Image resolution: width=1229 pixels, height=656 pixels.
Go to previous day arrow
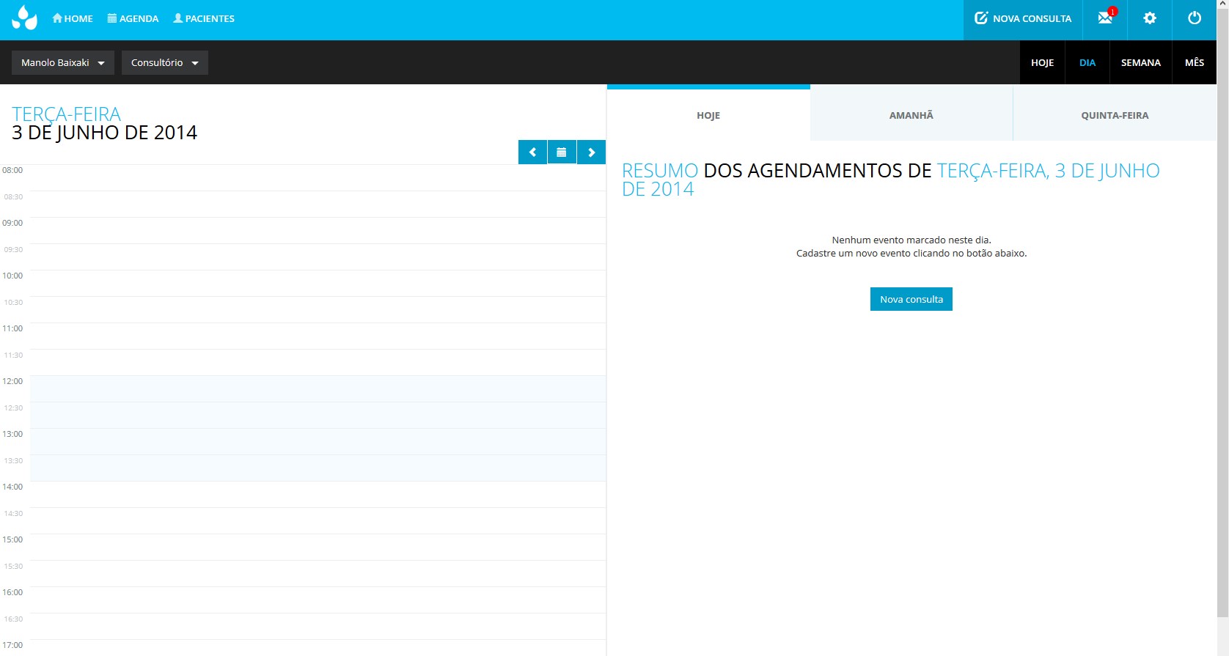pos(533,152)
